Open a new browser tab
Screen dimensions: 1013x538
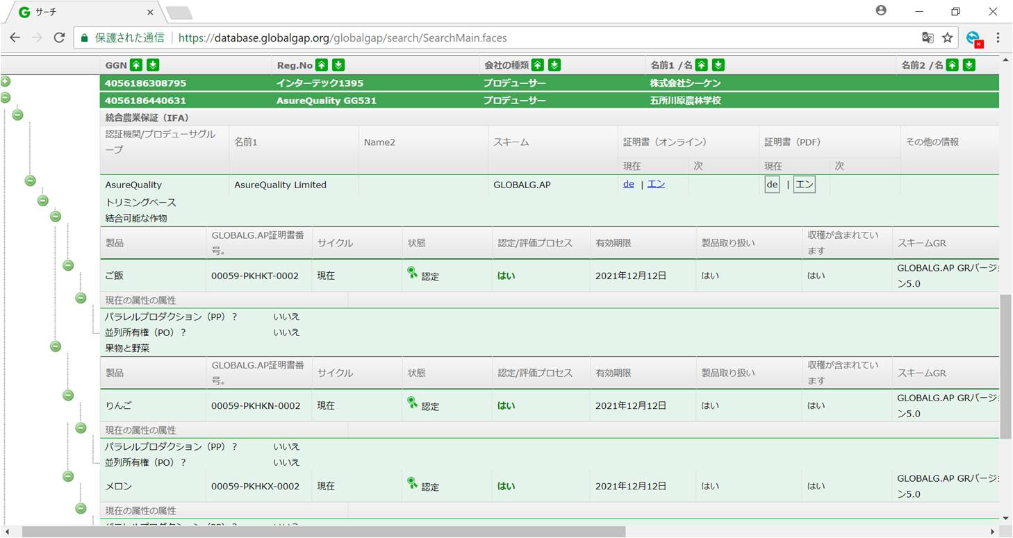point(179,12)
